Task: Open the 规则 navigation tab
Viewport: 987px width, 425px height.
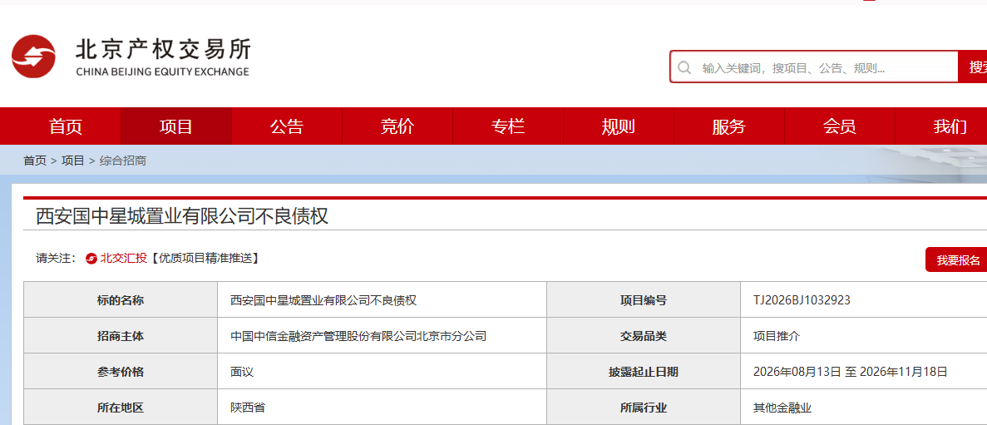Action: (x=618, y=126)
